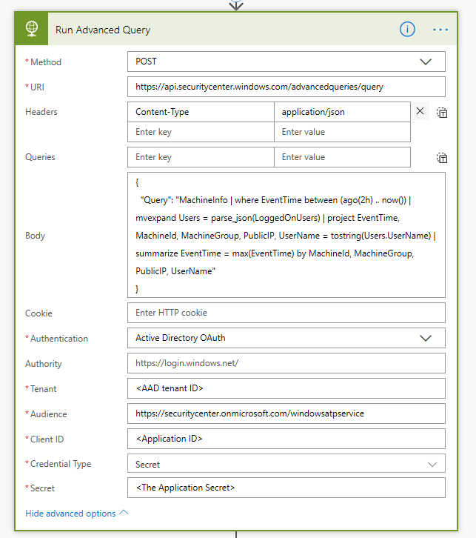476x538 pixels.
Task: Open the Authentication dropdown
Action: 426,338
